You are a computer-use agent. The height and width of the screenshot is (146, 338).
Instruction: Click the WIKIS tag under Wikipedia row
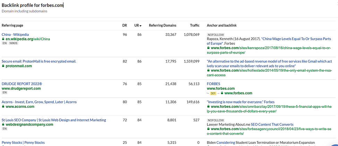point(14,43)
